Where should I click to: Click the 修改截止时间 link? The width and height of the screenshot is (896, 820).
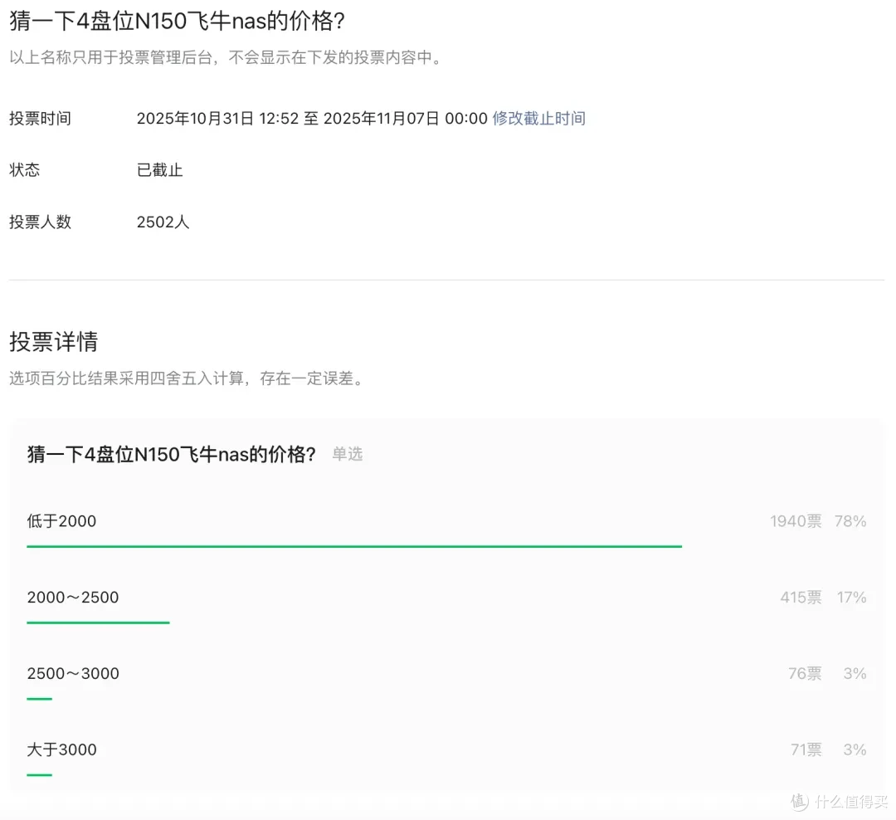point(539,119)
